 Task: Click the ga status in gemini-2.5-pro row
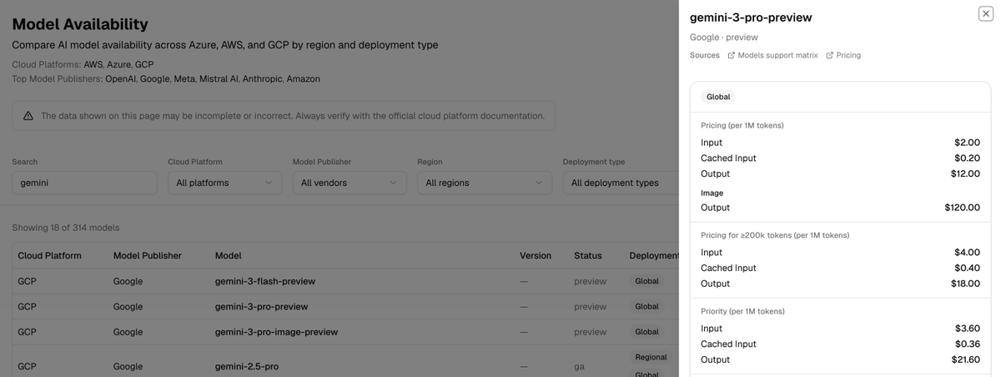pos(579,366)
